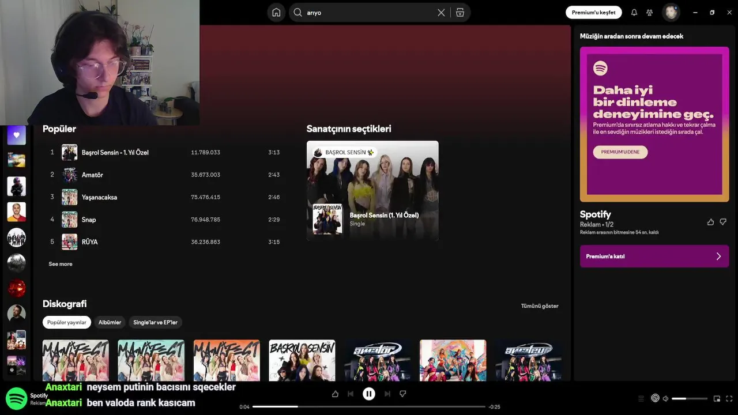Open the Browse icon beside search
Screen dimensions: 738x415
tap(460, 13)
